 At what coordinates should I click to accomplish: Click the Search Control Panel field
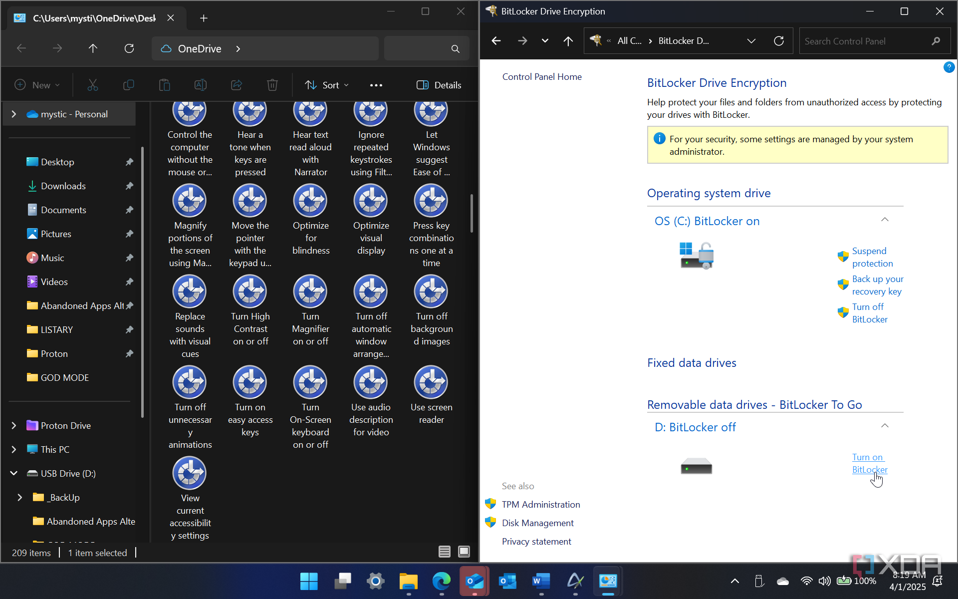click(875, 41)
